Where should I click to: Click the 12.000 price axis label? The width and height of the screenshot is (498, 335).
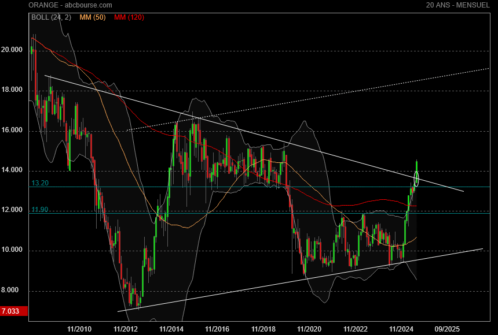(12, 210)
